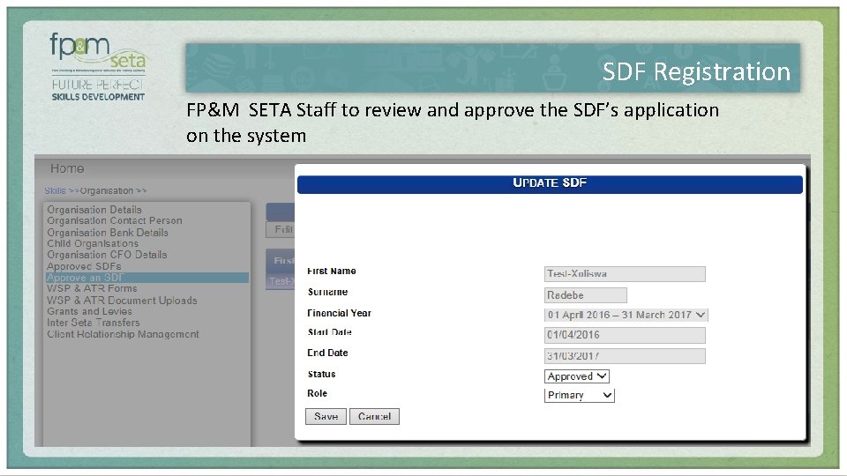The width and height of the screenshot is (847, 476).
Task: Click the Cancel button in Update SDF
Action: 374,417
